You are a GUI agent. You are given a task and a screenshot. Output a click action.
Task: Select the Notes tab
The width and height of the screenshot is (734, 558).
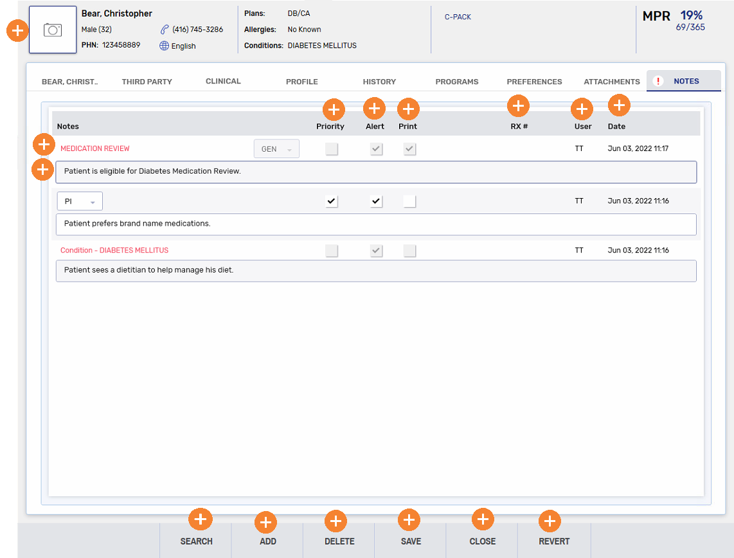684,81
